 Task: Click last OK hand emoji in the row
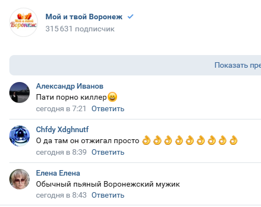point(234,140)
